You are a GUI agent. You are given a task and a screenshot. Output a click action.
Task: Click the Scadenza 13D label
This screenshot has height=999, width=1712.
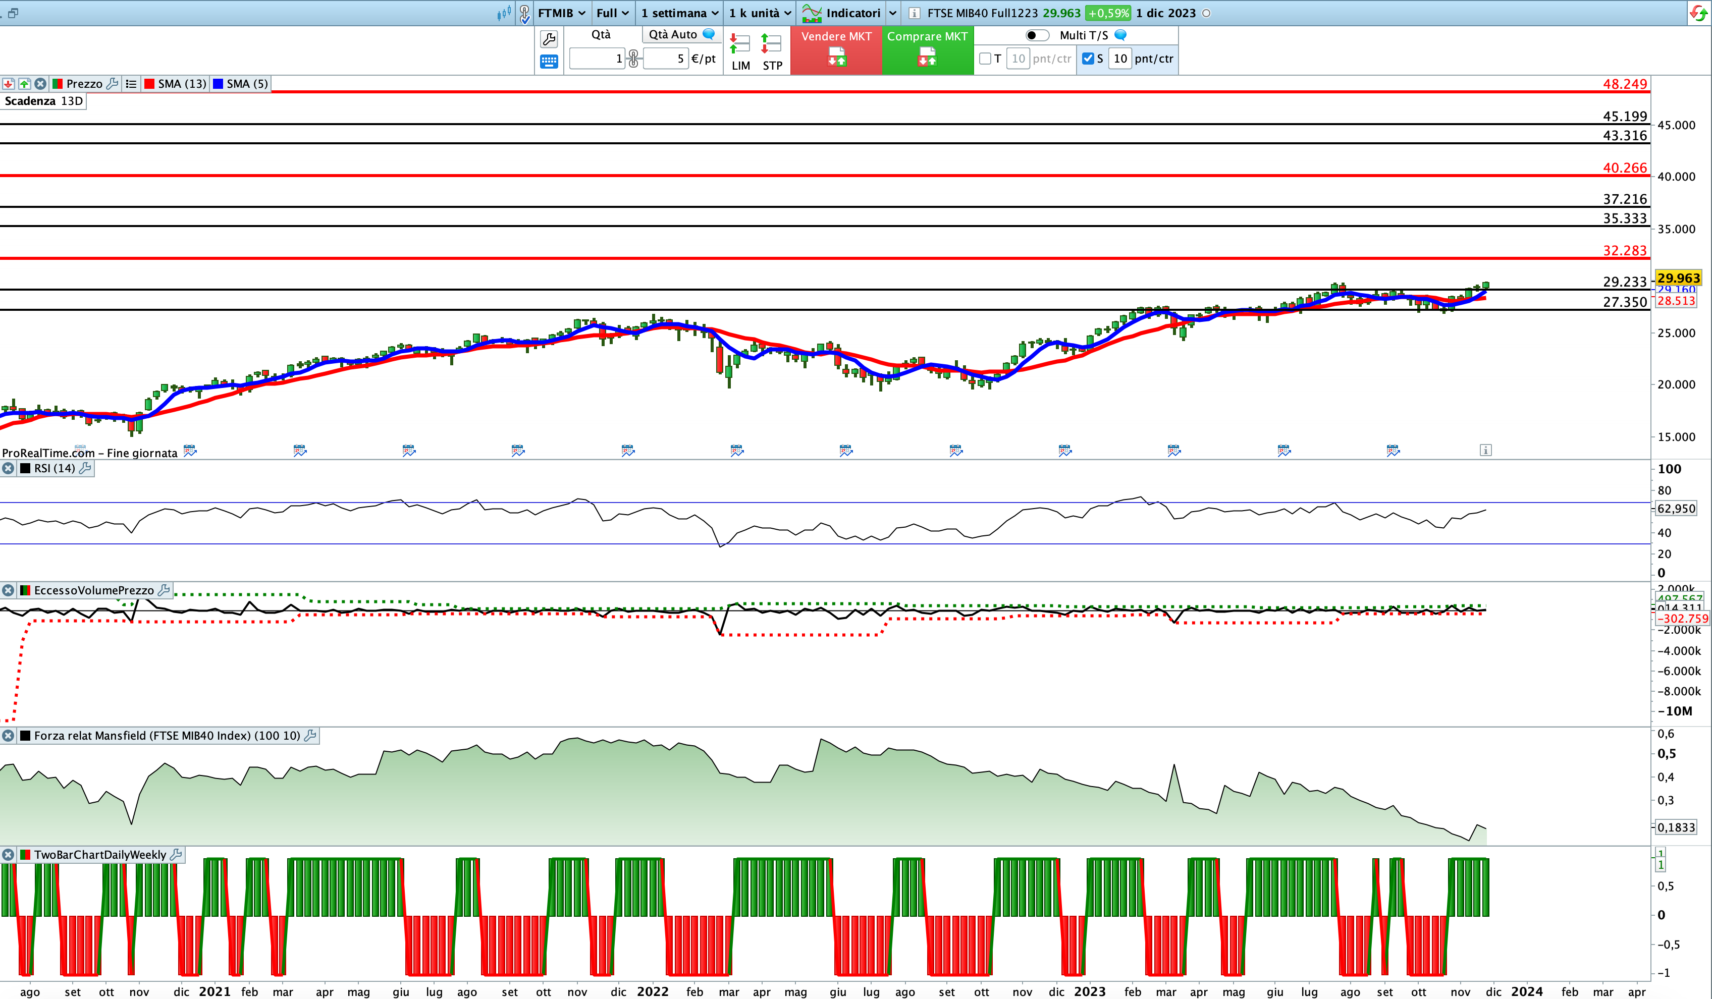pos(43,101)
